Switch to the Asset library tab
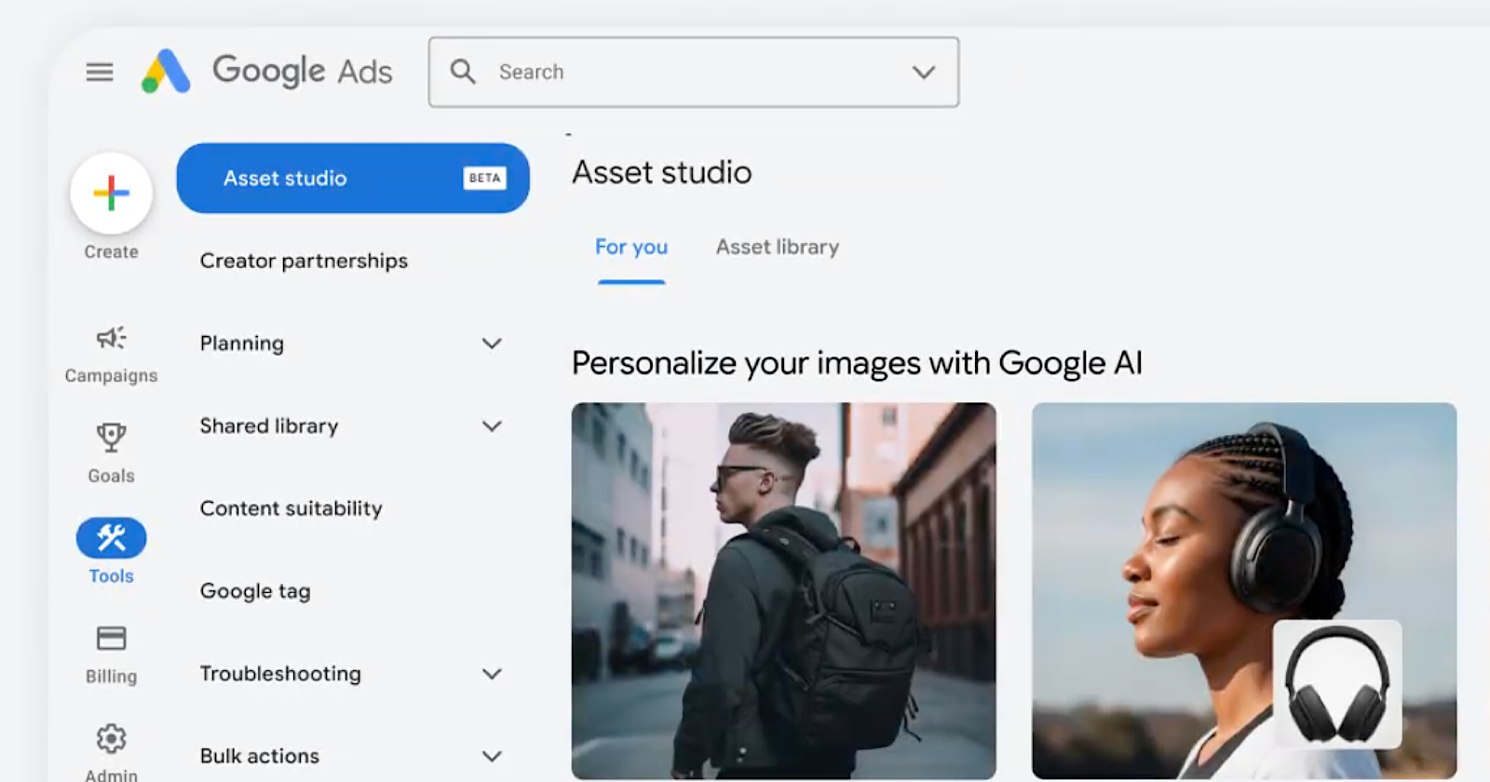Viewport: 1490px width, 782px height. click(777, 248)
